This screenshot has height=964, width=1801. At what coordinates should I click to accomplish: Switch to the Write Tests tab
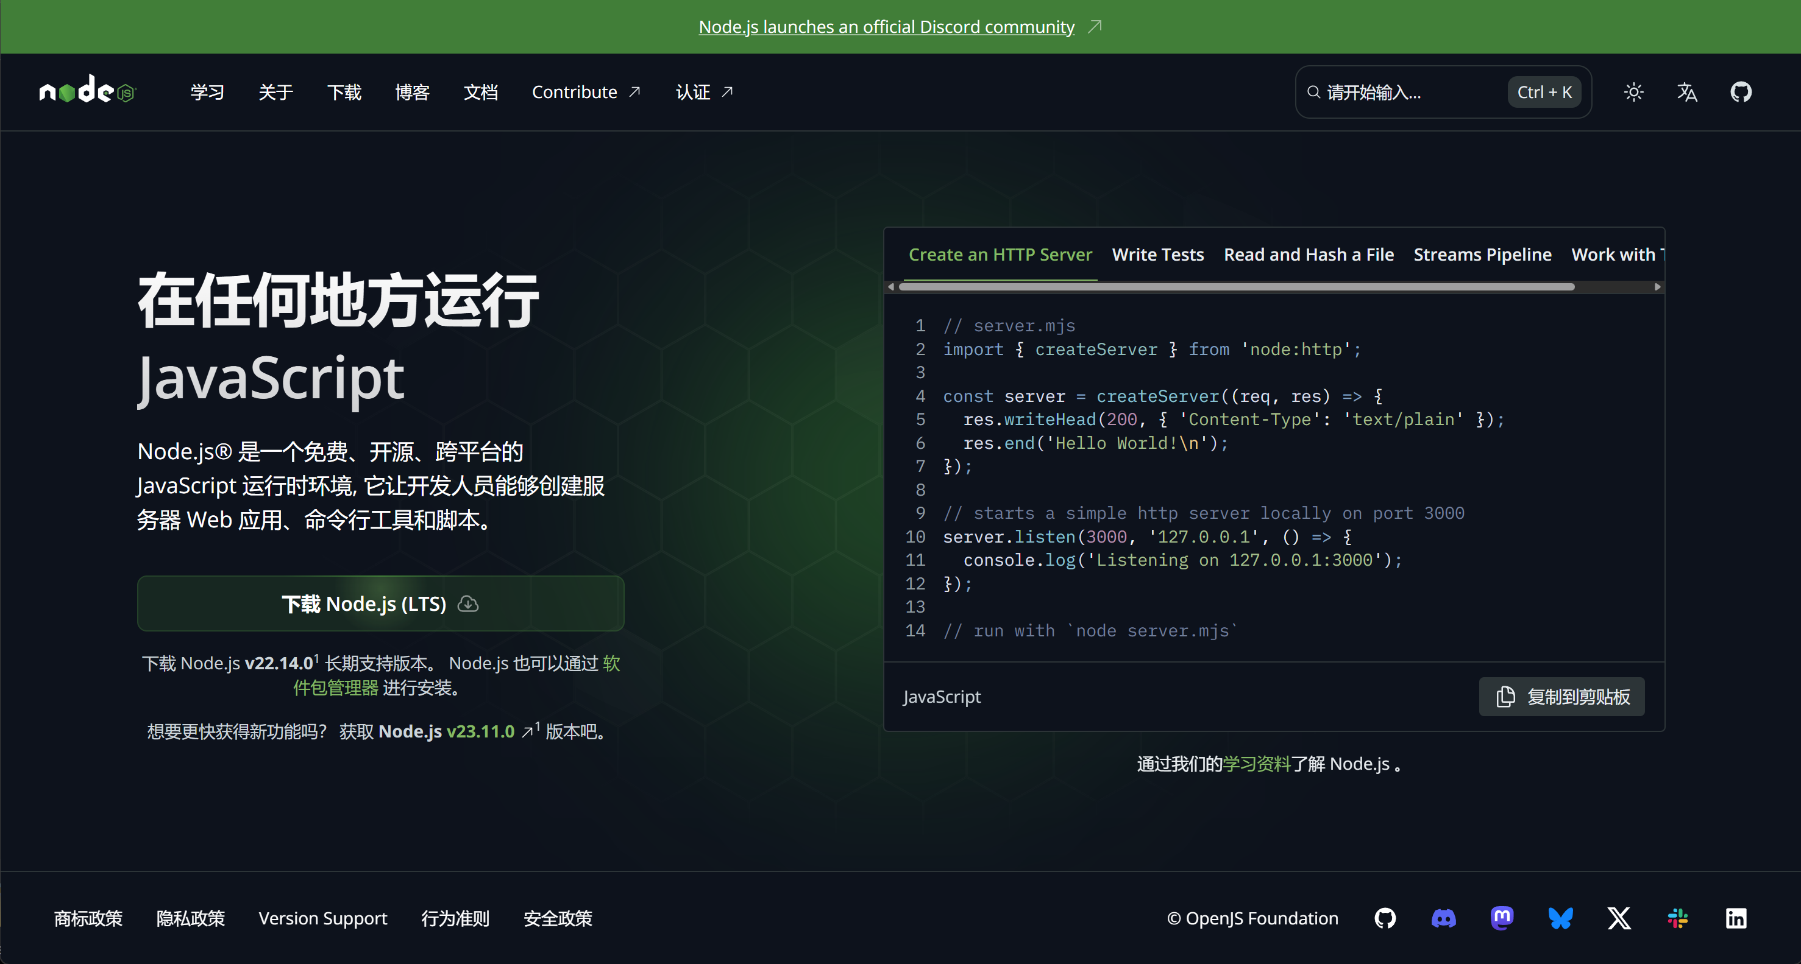tap(1158, 255)
